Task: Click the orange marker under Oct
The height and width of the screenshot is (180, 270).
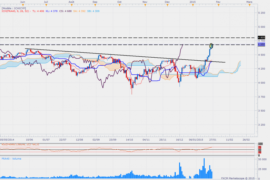Action: pyautogui.click(x=119, y=5)
